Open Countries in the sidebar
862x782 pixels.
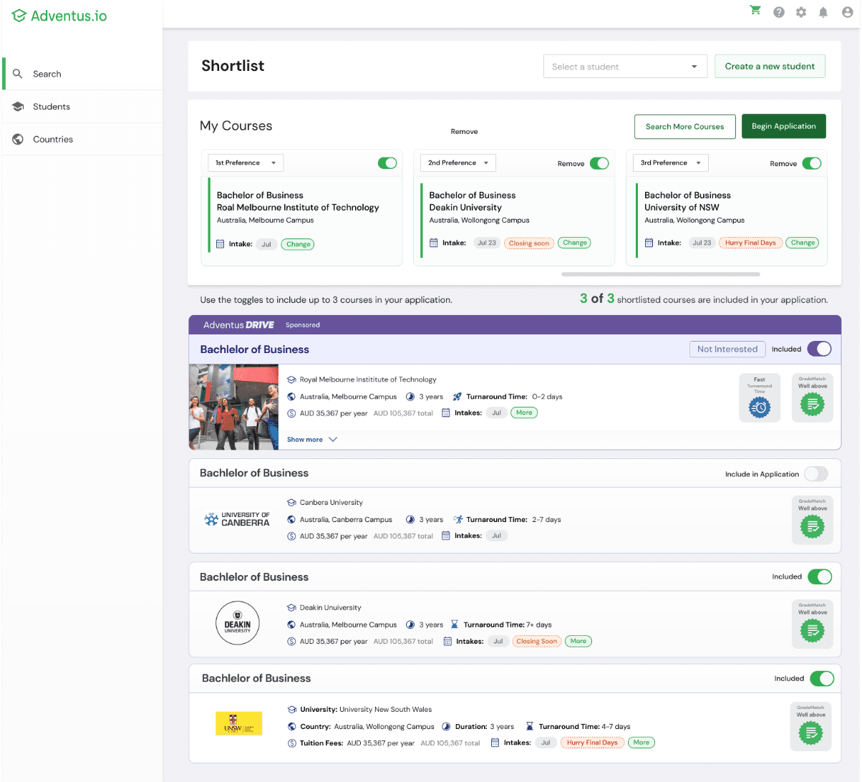pos(82,140)
